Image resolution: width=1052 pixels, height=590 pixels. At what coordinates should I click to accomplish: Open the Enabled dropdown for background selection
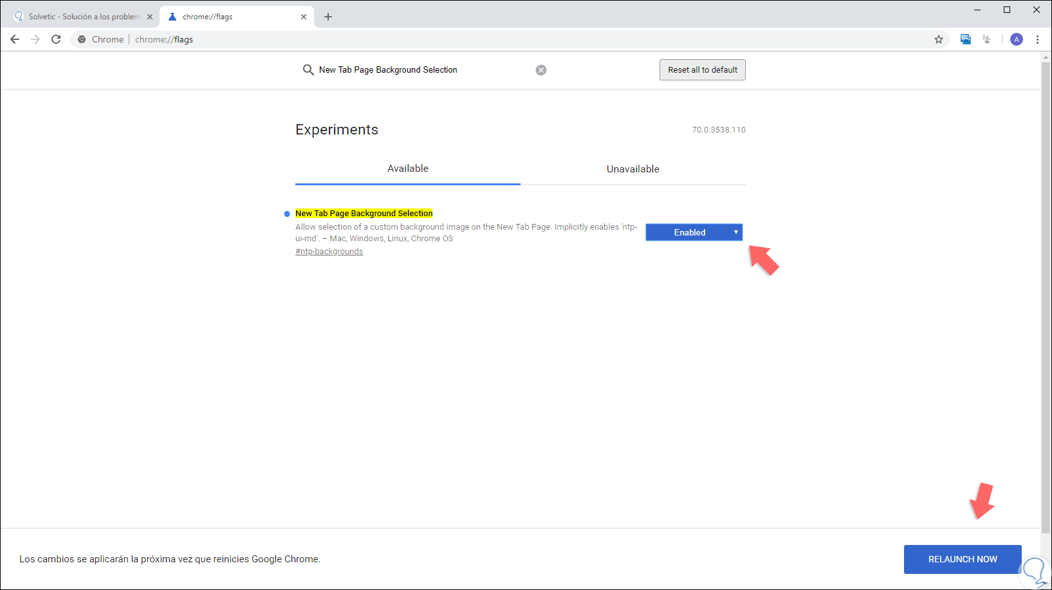pyautogui.click(x=694, y=232)
